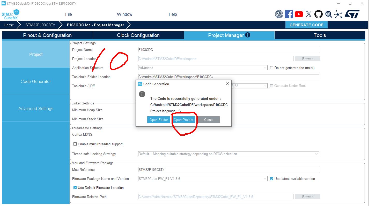Open Firmware Package Name and Version dropdown
369x206 pixels.
point(203,179)
